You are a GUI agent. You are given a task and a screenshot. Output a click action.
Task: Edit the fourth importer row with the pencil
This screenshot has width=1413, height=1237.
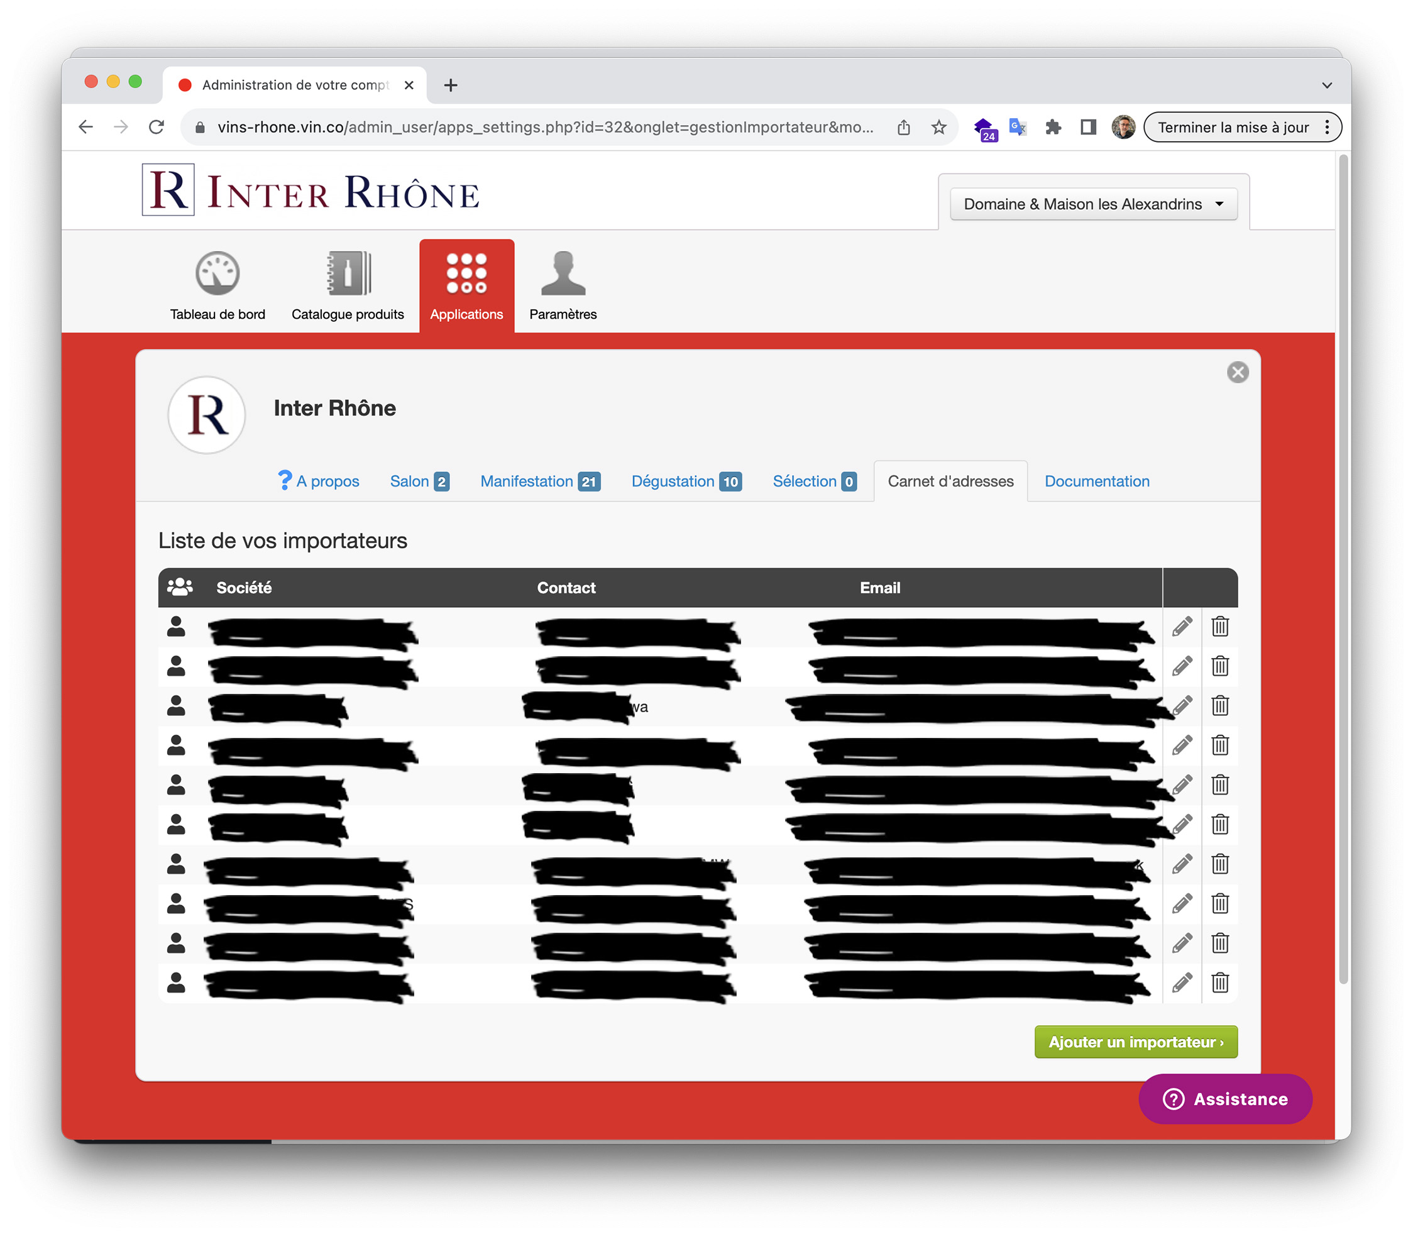click(x=1182, y=745)
